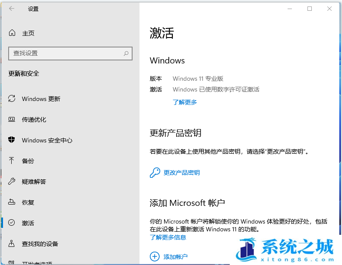342x265 pixels.
Task: Click the 恢复 recovery icon
Action: (x=12, y=202)
